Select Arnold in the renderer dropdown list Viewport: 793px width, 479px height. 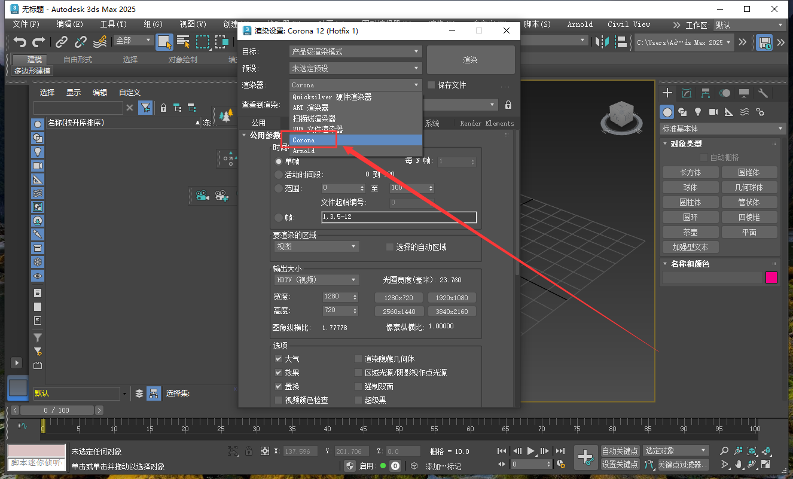tap(305, 151)
